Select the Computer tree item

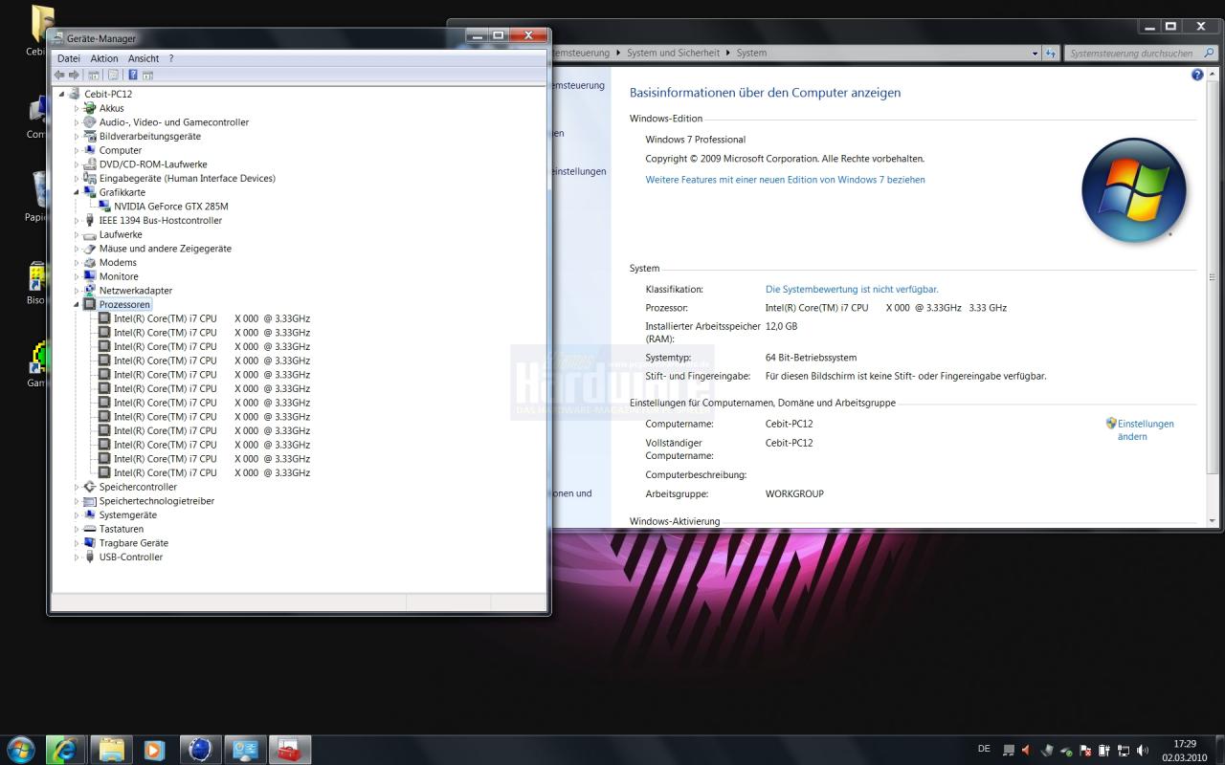click(x=120, y=150)
